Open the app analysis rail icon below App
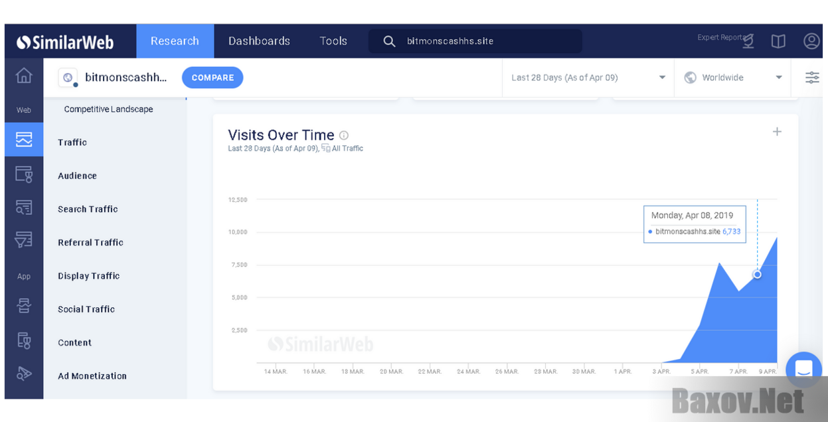The image size is (828, 422). [x=24, y=306]
